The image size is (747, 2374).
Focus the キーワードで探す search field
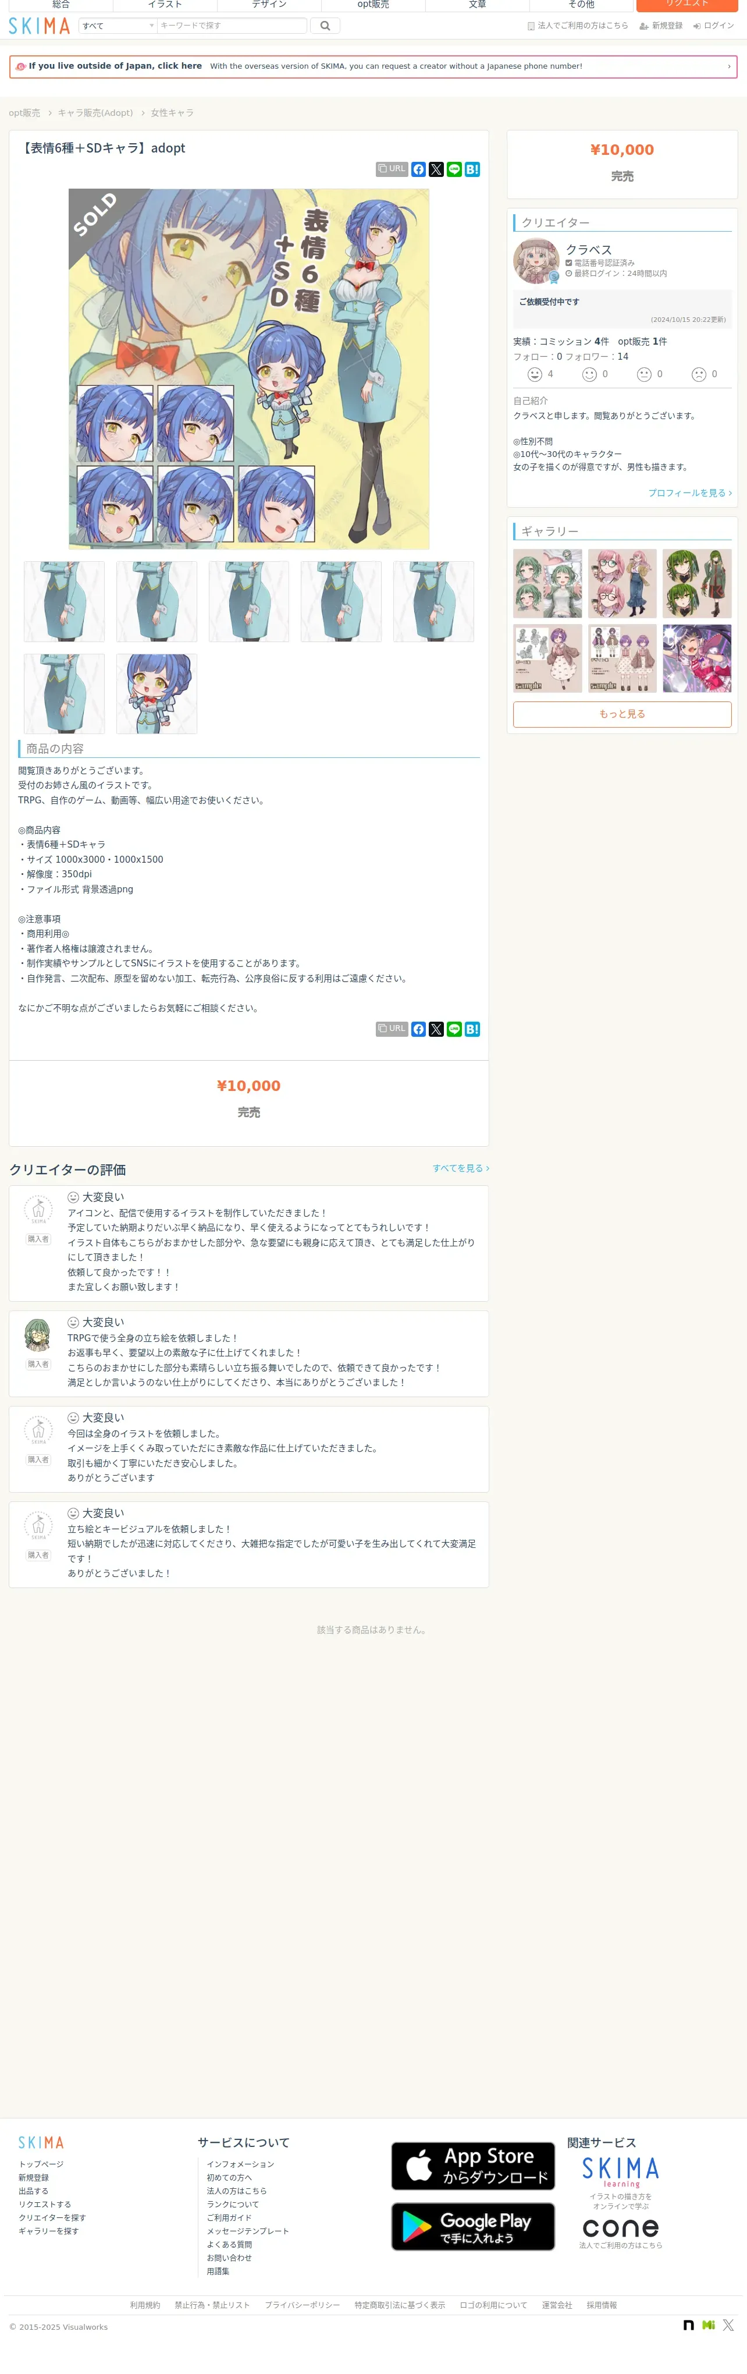click(231, 26)
